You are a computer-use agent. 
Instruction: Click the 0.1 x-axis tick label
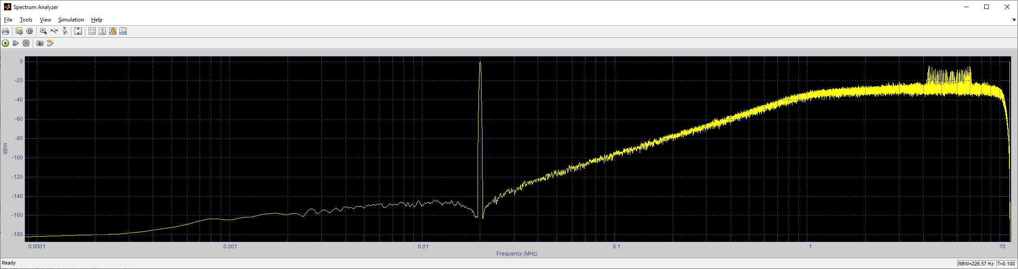[616, 247]
